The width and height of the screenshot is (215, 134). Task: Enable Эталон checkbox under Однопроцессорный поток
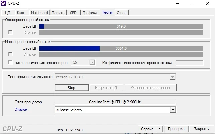[10, 32]
